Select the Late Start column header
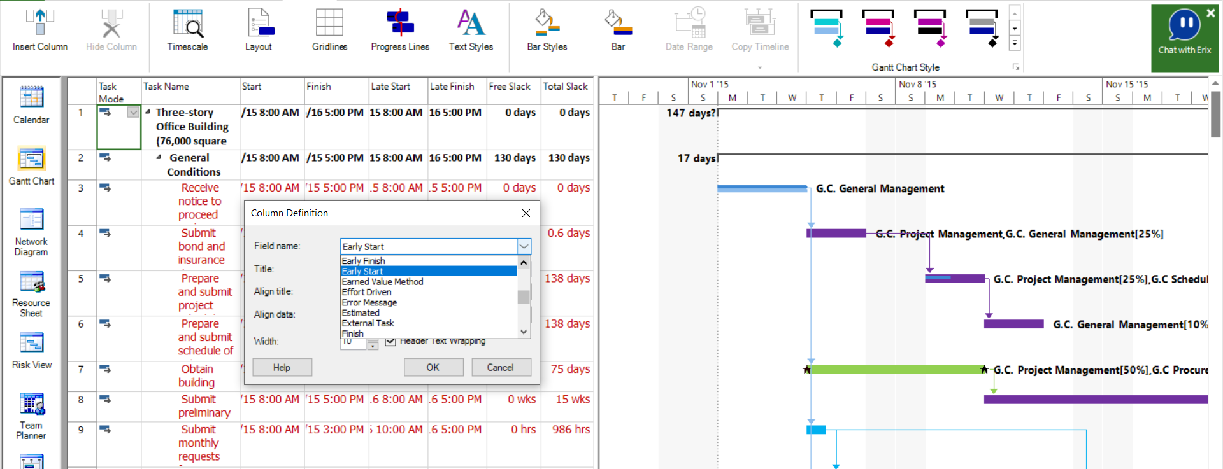This screenshot has height=469, width=1223. [397, 92]
